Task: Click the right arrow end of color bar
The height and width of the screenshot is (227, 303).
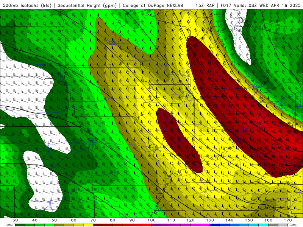Action: coord(292,225)
